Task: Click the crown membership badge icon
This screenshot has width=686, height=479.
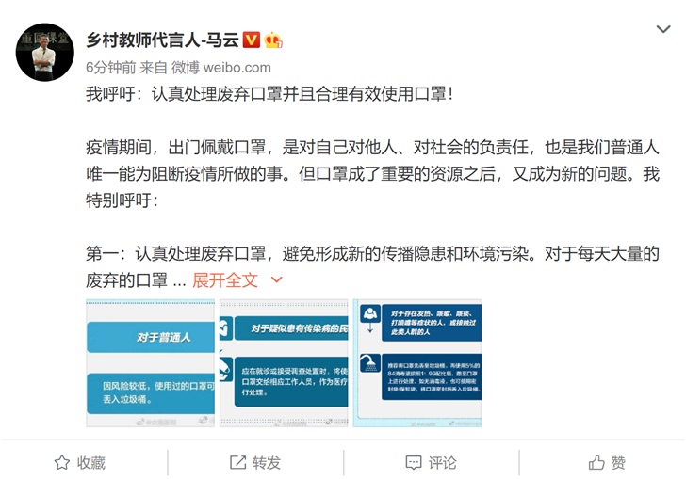Action: coord(273,40)
